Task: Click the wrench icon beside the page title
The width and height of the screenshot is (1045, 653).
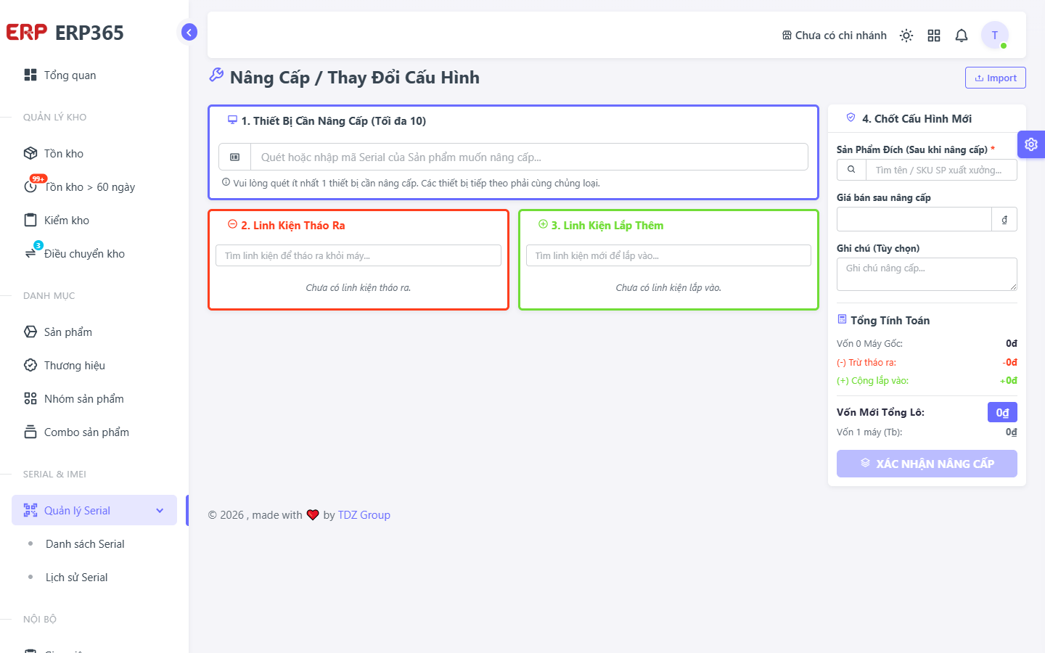Action: 216,75
